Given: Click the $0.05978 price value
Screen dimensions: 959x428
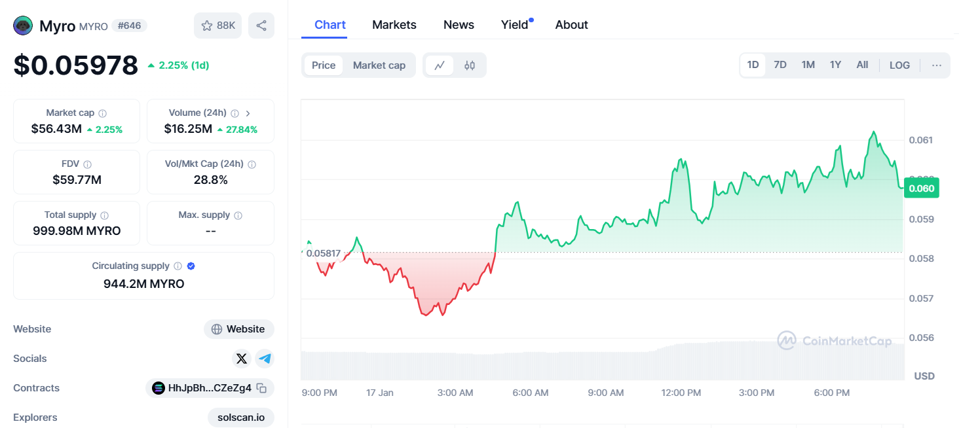Looking at the screenshot, I should click(76, 65).
